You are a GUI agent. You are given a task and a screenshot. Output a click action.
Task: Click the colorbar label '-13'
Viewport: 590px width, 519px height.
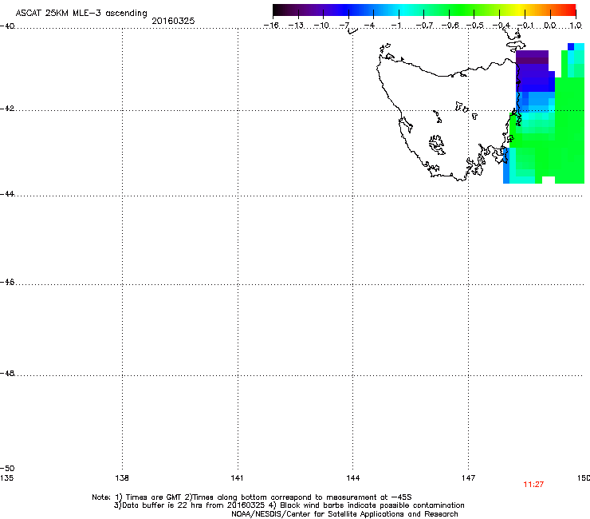click(296, 26)
